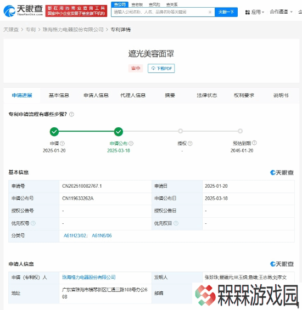Viewport: 302px width, 310px height.
Task: Click the help icon beside 申请公布 step
Action: coord(131,143)
